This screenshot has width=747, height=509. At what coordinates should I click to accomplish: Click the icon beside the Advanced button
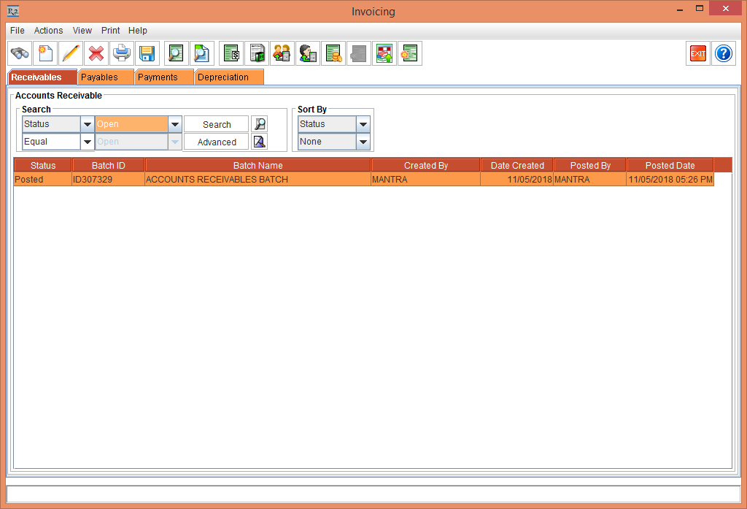pyautogui.click(x=259, y=142)
